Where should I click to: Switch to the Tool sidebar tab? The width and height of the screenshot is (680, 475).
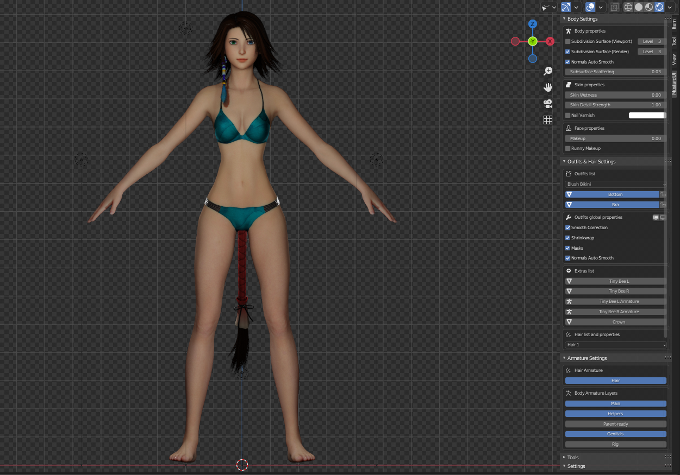[x=674, y=41]
